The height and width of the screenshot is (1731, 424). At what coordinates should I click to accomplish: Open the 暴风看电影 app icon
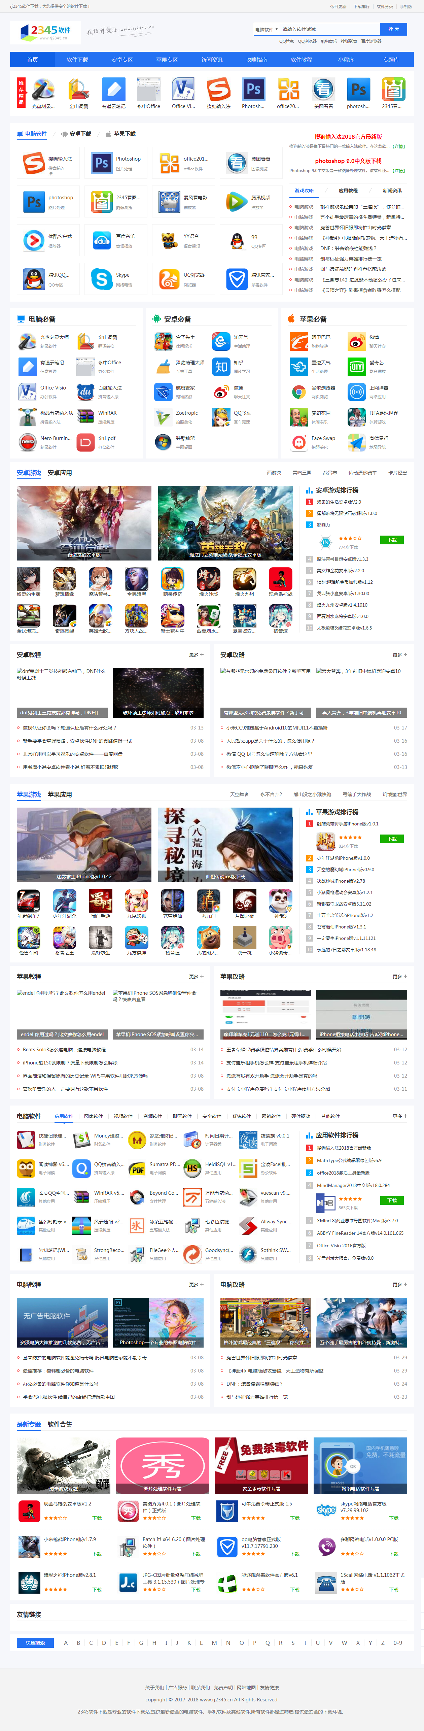(169, 201)
